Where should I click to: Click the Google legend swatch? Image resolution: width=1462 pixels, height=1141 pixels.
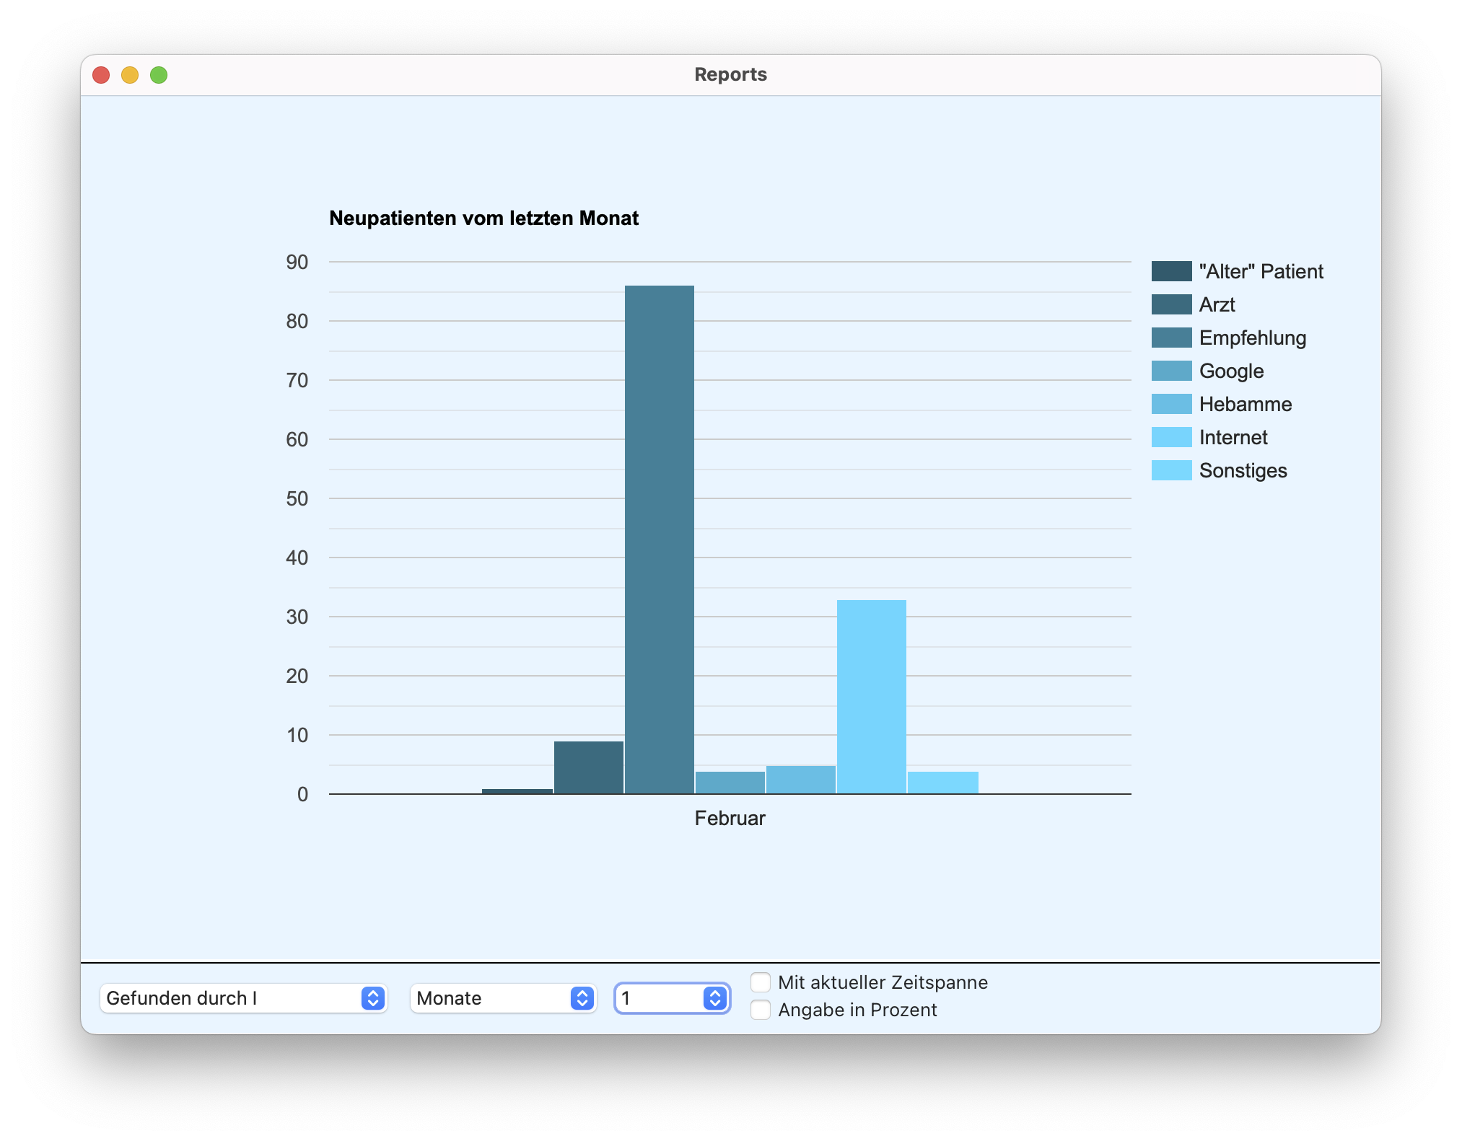(x=1170, y=371)
